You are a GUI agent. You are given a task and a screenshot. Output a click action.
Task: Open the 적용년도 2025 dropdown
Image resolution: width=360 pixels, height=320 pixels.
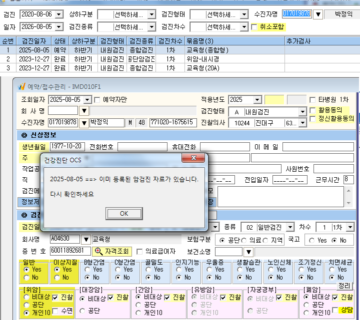click(x=257, y=100)
